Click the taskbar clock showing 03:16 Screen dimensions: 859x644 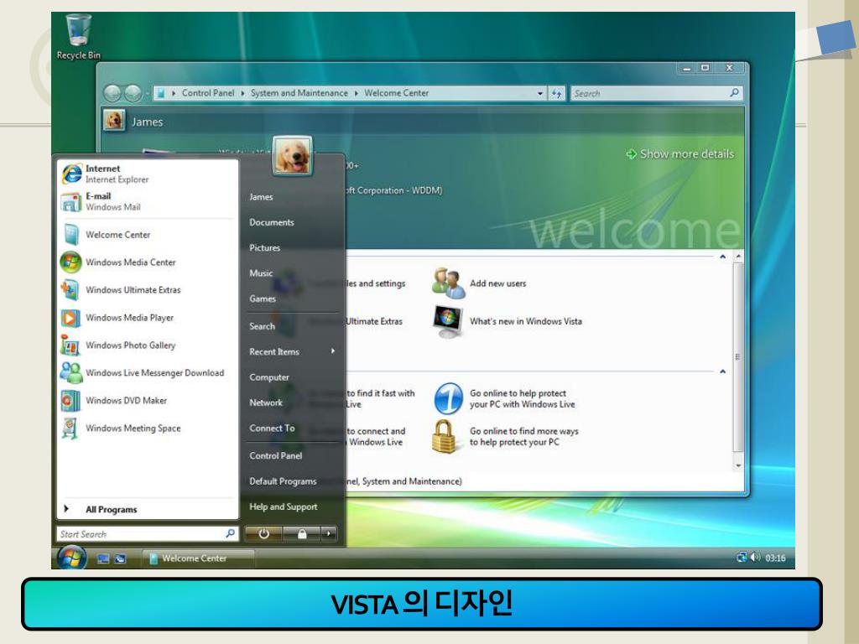click(x=775, y=558)
